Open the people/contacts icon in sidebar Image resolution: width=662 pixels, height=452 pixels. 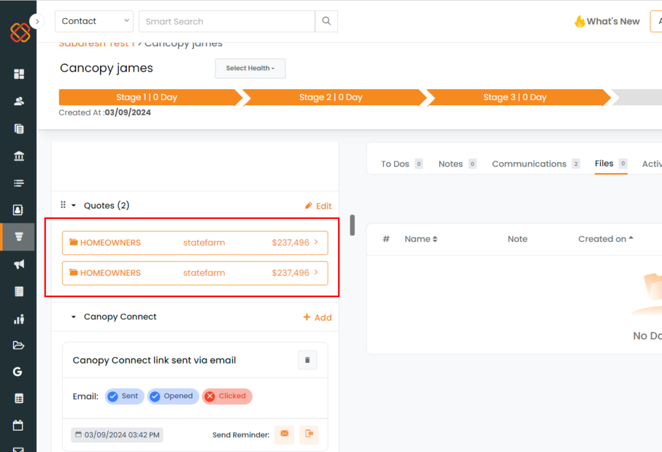click(x=19, y=101)
